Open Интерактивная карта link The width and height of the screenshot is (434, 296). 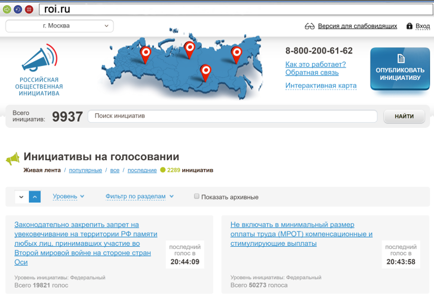click(x=321, y=86)
